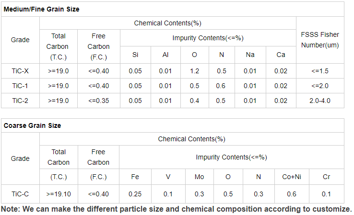Select the TiC-1 grade cell

20,86
